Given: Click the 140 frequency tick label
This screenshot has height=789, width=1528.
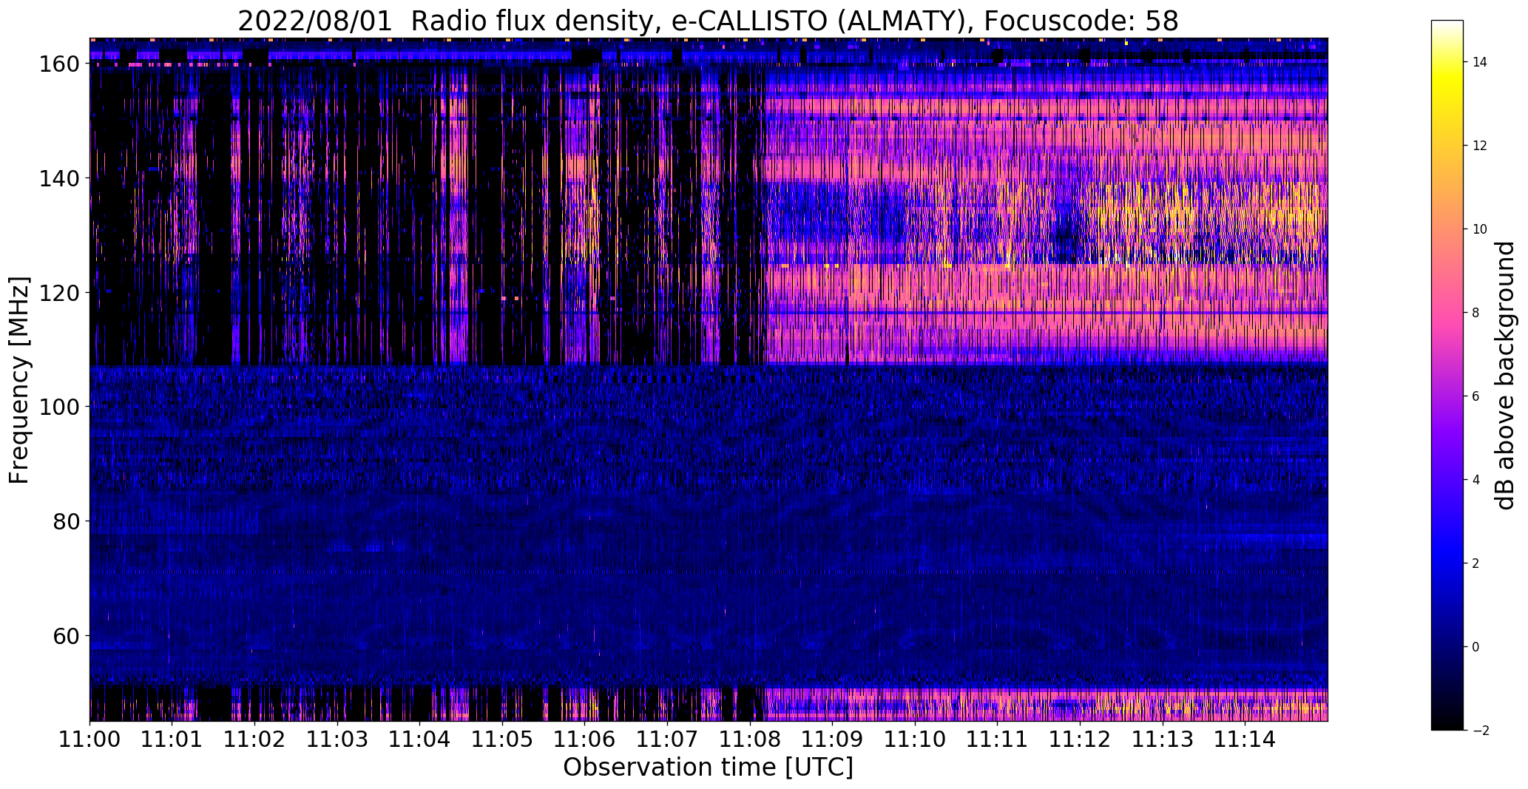Looking at the screenshot, I should pos(60,178).
